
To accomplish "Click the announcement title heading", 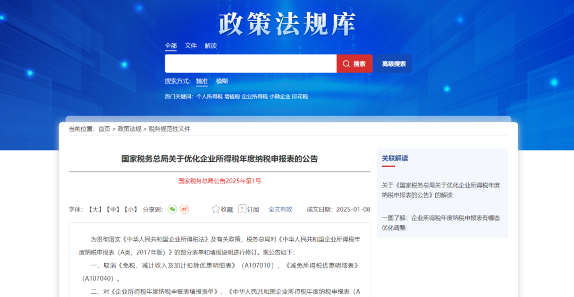I will pos(220,159).
